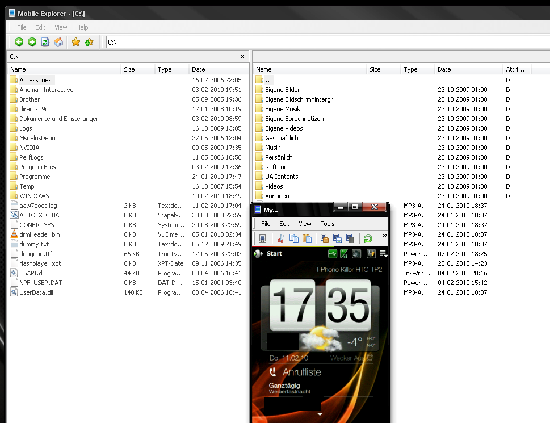The width and height of the screenshot is (550, 423).
Task: Click the connect device icon in My... toolbar
Action: (262, 239)
